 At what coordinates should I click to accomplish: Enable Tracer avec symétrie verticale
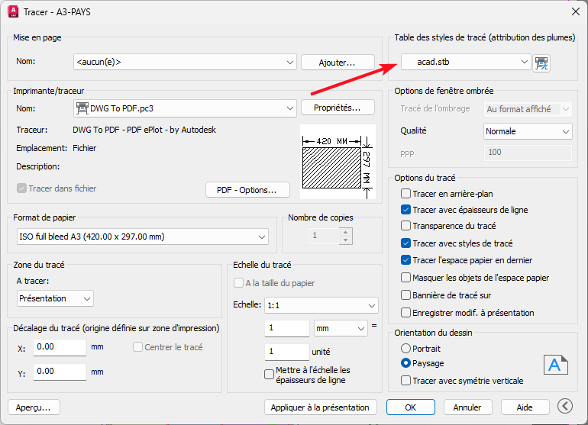click(x=406, y=380)
